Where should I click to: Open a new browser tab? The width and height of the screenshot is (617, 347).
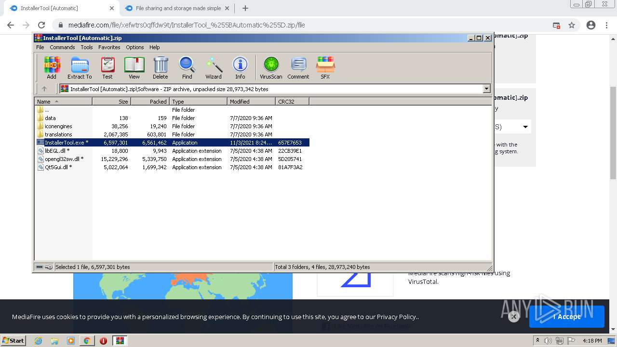(245, 8)
